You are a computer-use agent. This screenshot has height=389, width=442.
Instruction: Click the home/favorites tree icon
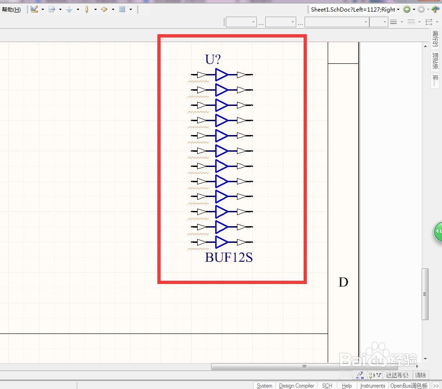pos(436,9)
